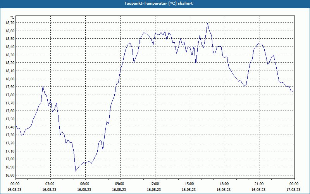Select the 16,90 y-axis value
Screen dimensions: 310x194
pyautogui.click(x=10, y=167)
